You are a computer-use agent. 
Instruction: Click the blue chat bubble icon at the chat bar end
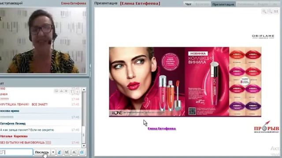(x=82, y=152)
